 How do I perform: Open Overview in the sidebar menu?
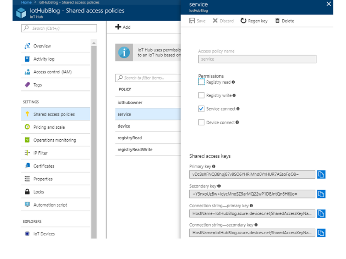point(56,46)
